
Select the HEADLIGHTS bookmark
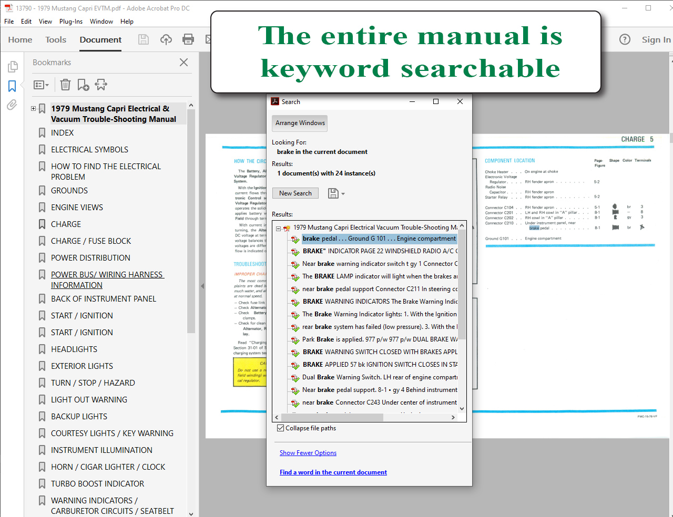tap(74, 349)
